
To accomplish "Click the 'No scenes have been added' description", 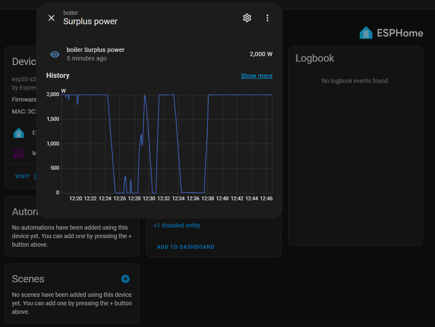I will [72, 303].
